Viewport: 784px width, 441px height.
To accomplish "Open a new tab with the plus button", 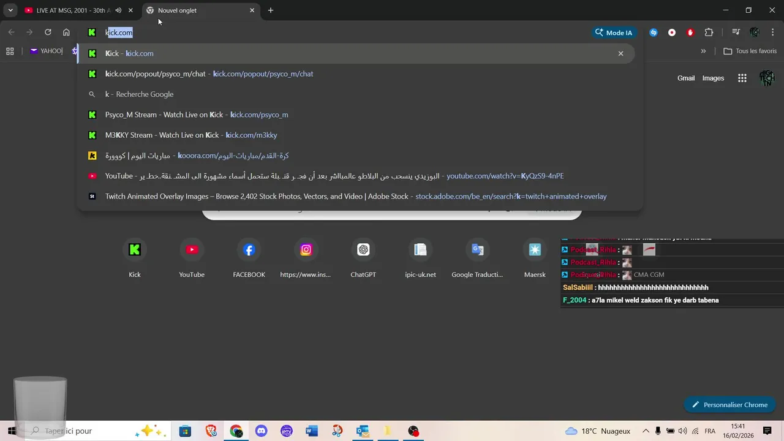I will point(271,10).
